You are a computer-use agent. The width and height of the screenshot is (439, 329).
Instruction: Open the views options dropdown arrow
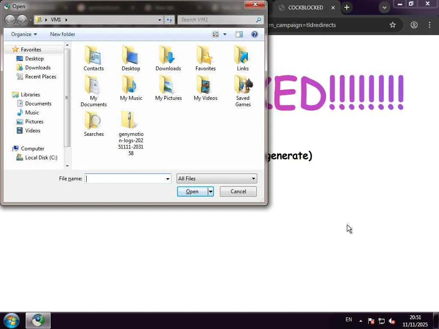[x=225, y=34]
